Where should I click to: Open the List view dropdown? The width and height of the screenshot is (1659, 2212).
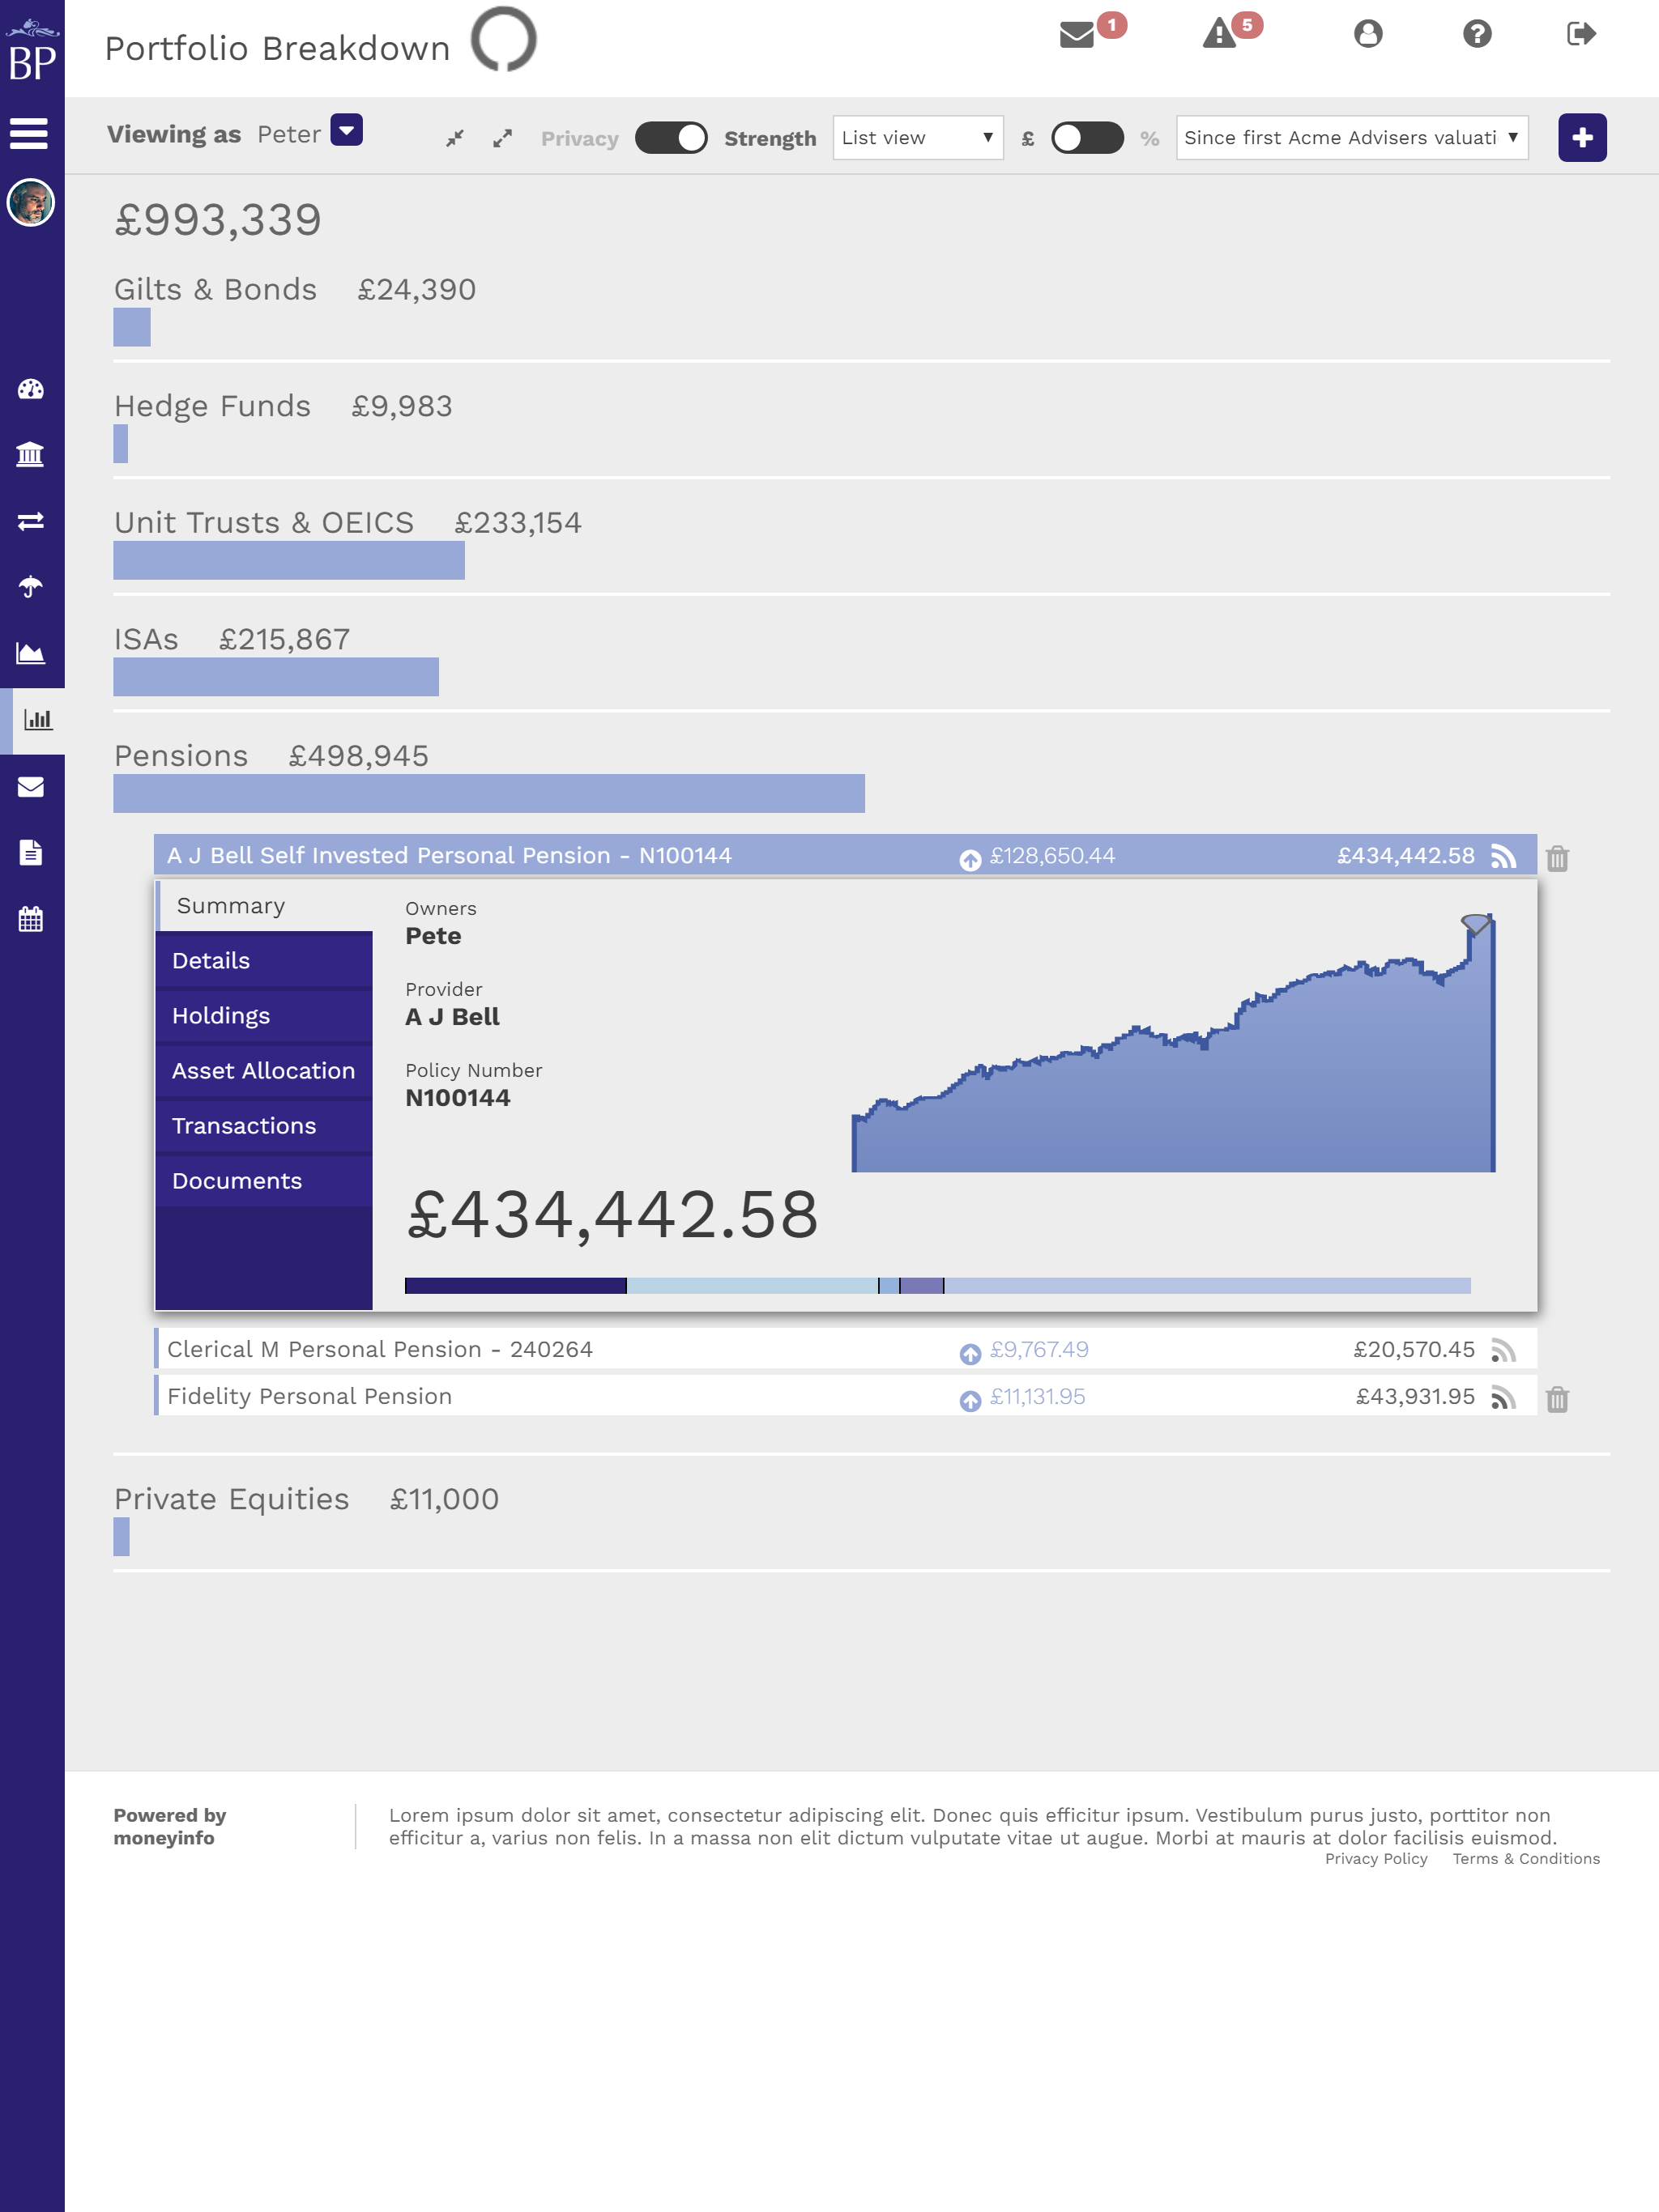918,138
